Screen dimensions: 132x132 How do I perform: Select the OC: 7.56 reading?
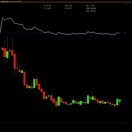(x=90, y=6)
